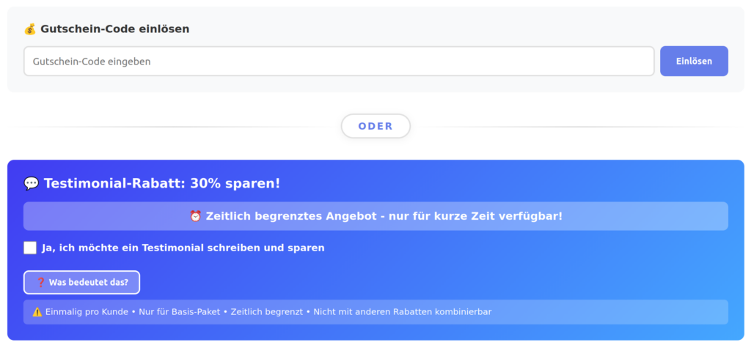The image size is (751, 345).
Task: Click the money bag icon
Action: 30,29
